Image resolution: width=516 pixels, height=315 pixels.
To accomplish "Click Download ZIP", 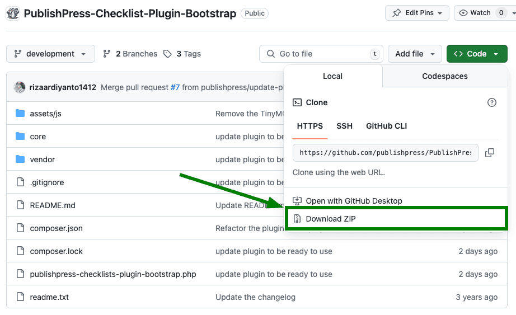I will point(330,219).
